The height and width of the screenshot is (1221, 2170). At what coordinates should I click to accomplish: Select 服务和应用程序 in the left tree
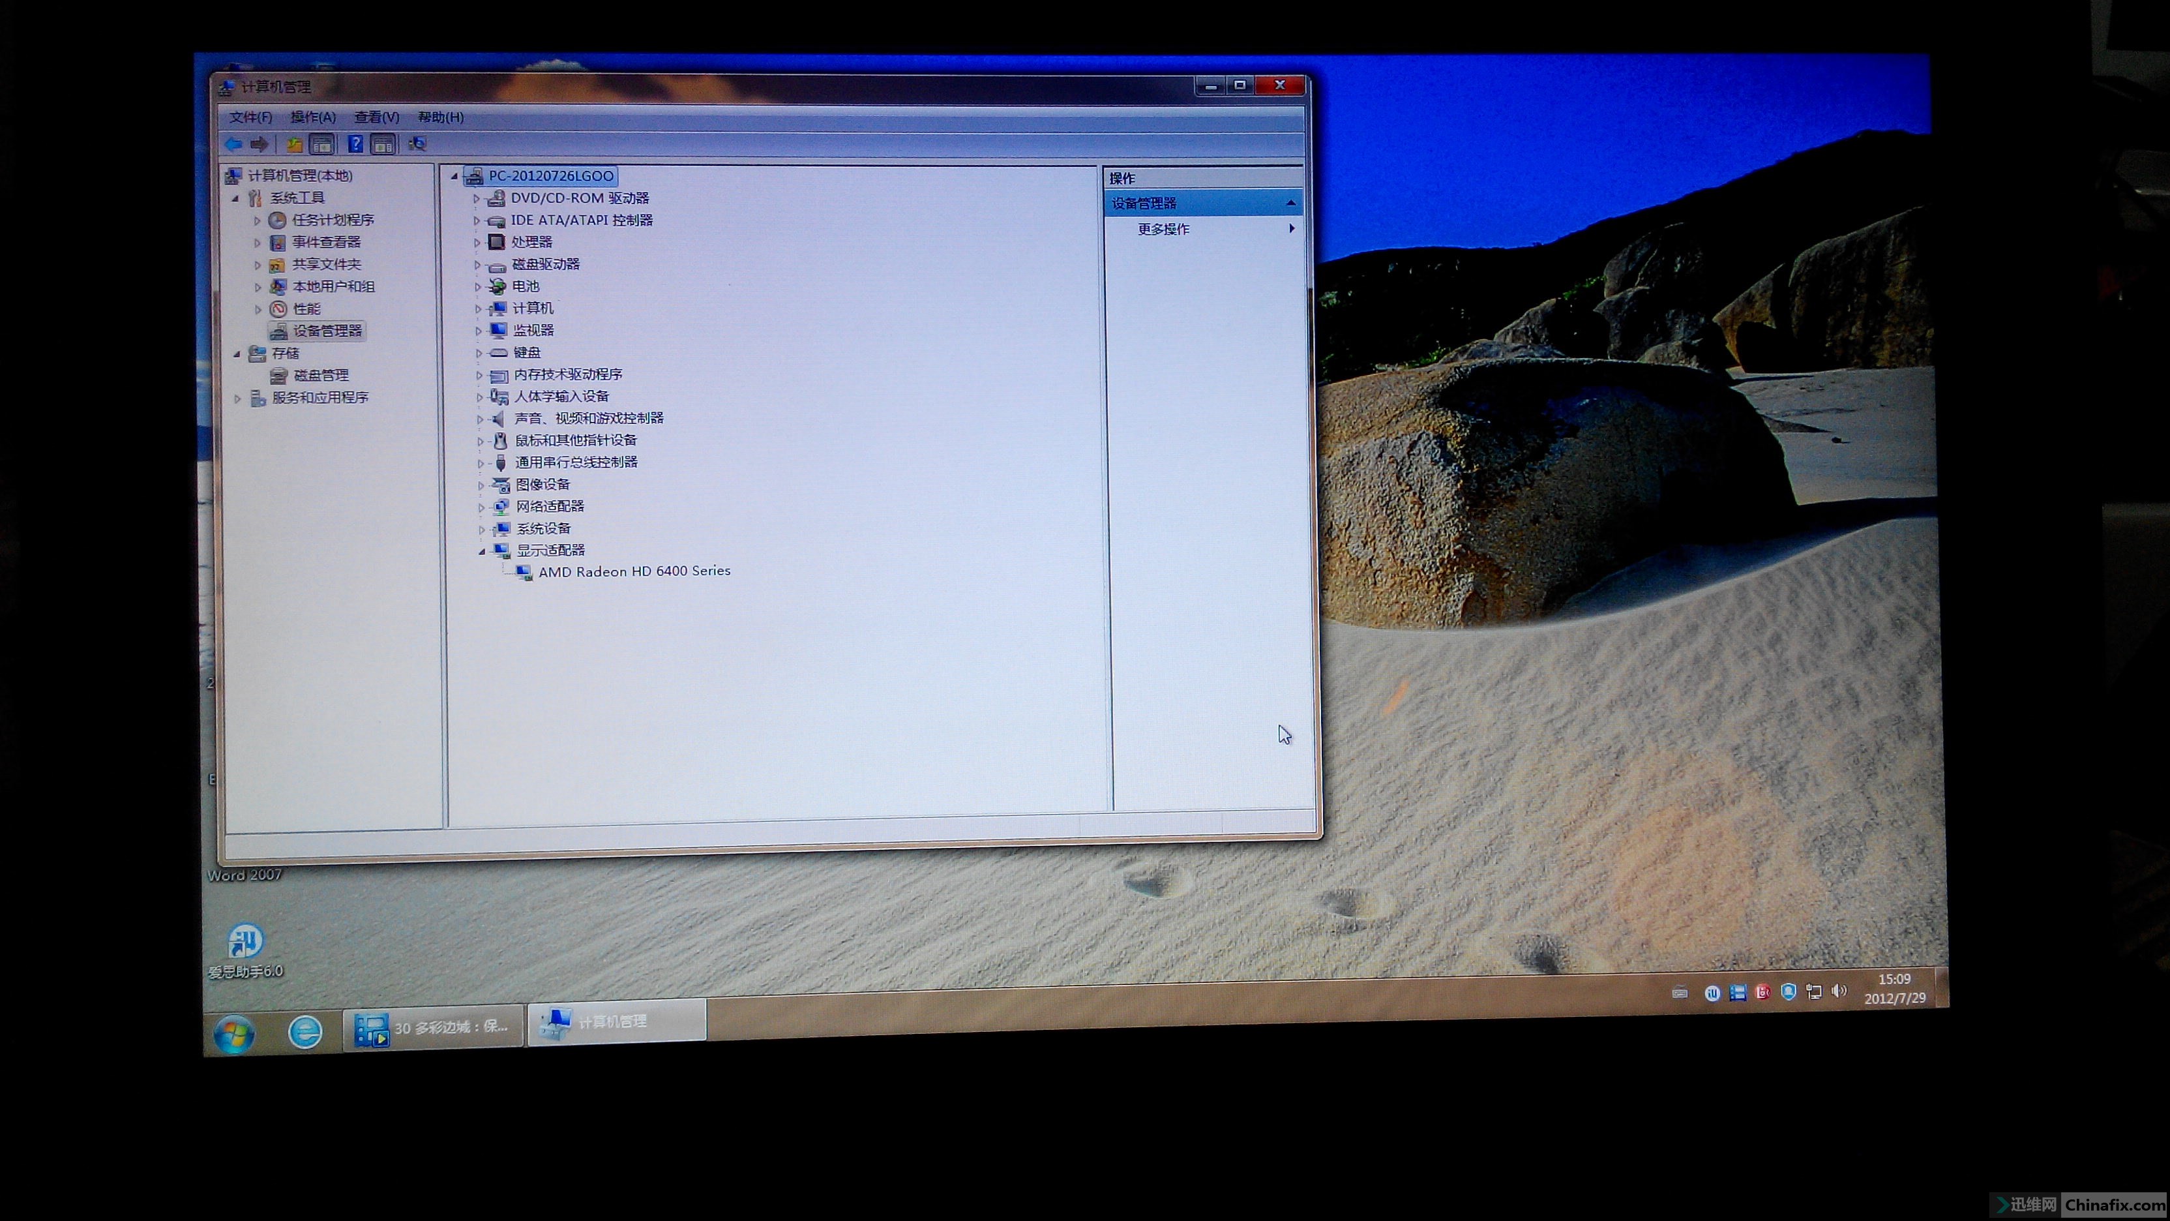point(320,397)
